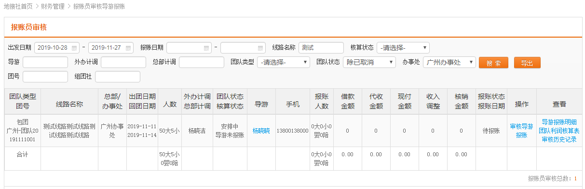This screenshot has height=189, width=585.
Task: Click the 团号 input field
Action: [x=45, y=77]
